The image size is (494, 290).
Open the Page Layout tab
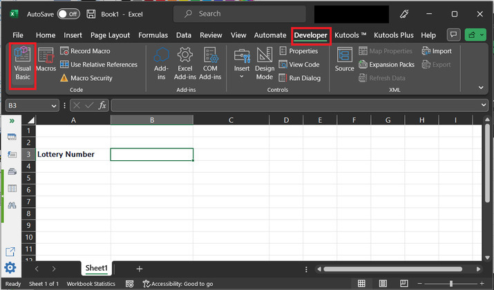[110, 35]
